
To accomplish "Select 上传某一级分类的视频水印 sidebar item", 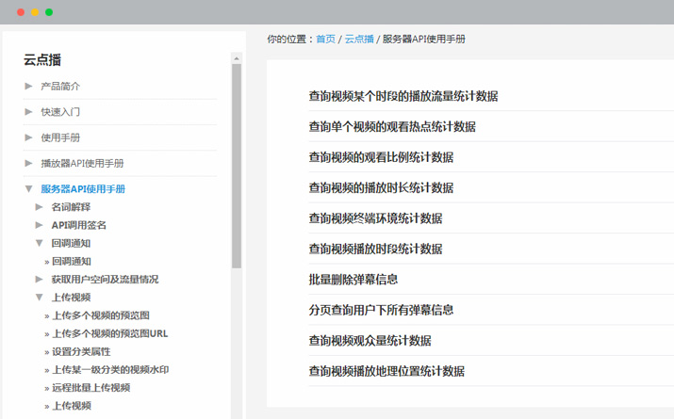I will click(110, 369).
